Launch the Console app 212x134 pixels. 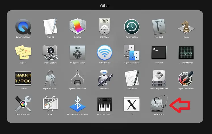23,78
